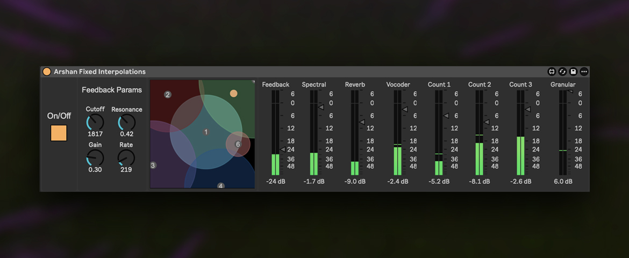
Task: Click the Reverb channel label
Action: pyautogui.click(x=355, y=85)
